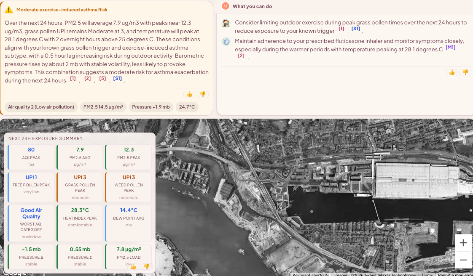Click the Pressure +1.9 mb chip
473x276 pixels.
pyautogui.click(x=151, y=107)
